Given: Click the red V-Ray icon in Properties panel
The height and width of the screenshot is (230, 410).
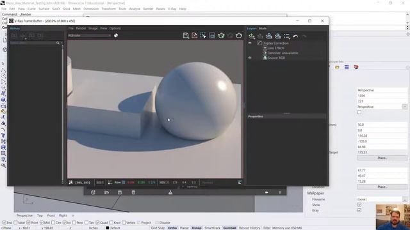Looking at the screenshot, I should [356, 67].
